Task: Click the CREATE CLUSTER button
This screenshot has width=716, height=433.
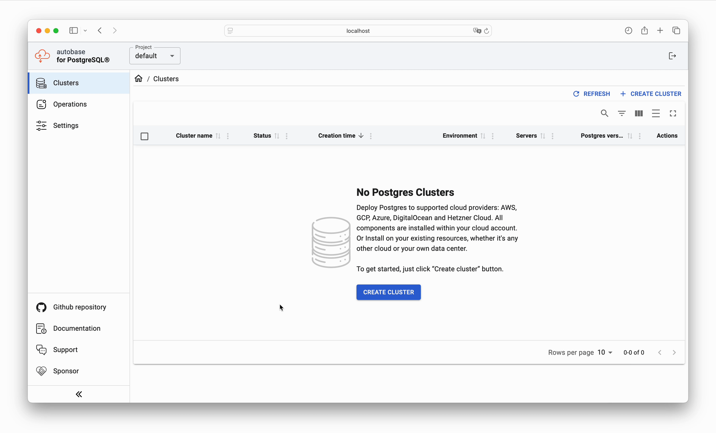Action: coord(388,292)
